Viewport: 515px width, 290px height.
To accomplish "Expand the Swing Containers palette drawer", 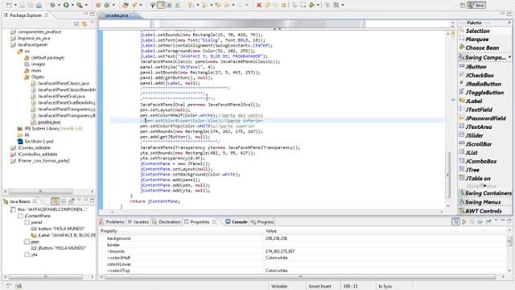I will (x=485, y=193).
